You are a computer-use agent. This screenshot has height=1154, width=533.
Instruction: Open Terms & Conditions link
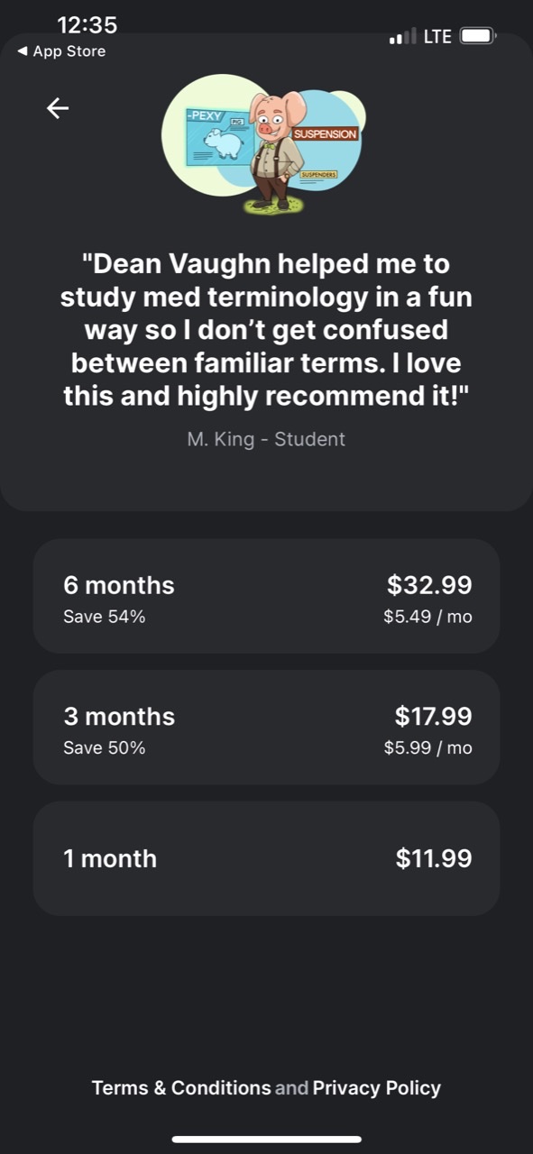pos(181,1088)
